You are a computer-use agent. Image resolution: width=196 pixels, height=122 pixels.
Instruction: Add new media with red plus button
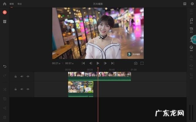(5, 12)
